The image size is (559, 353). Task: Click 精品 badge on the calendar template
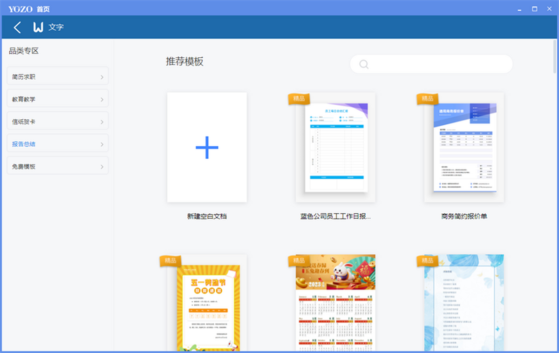(x=299, y=260)
